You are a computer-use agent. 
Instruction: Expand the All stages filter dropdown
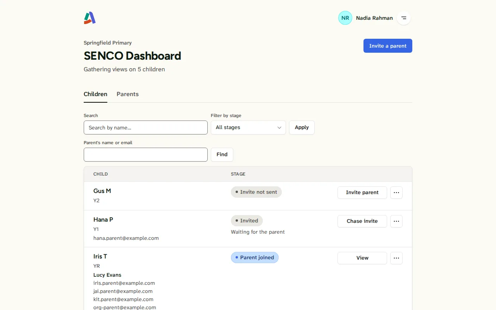[248, 127]
